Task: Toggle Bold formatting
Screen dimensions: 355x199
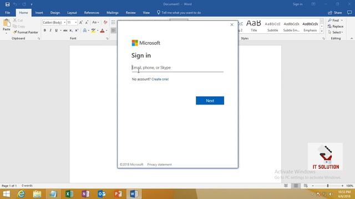Action: (x=45, y=30)
